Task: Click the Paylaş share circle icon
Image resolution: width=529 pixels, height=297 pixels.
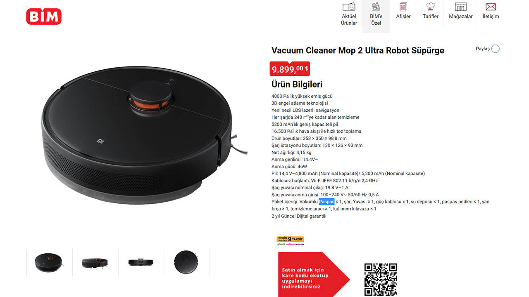Action: coord(496,49)
